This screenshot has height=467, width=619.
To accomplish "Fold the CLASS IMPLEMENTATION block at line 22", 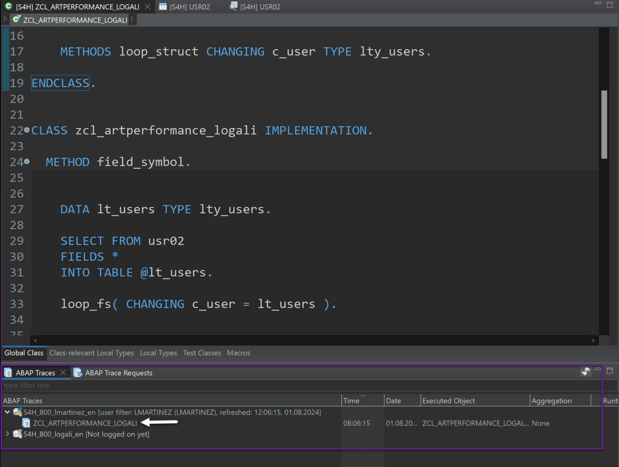I will pyautogui.click(x=27, y=130).
